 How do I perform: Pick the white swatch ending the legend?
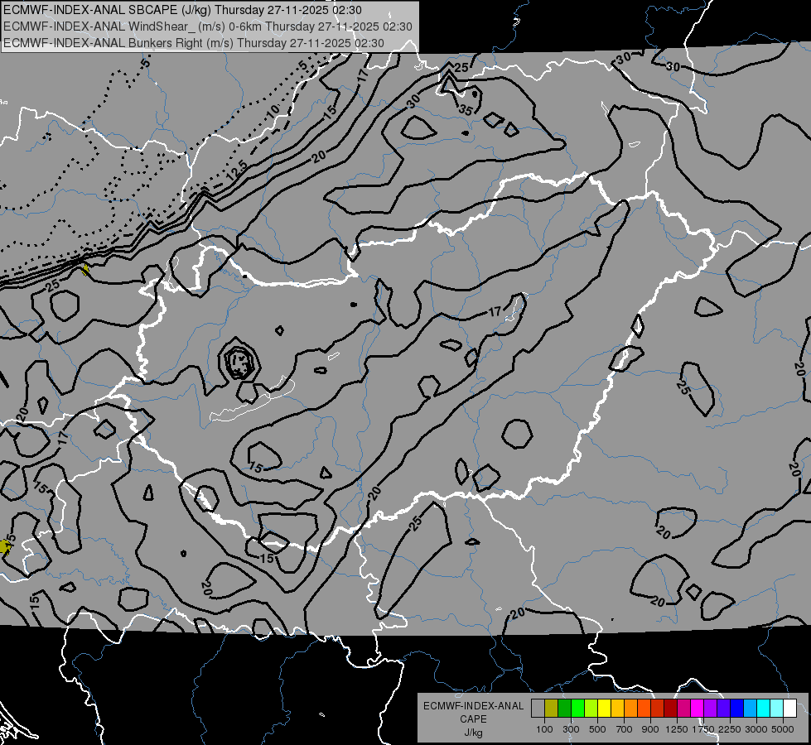click(x=789, y=709)
